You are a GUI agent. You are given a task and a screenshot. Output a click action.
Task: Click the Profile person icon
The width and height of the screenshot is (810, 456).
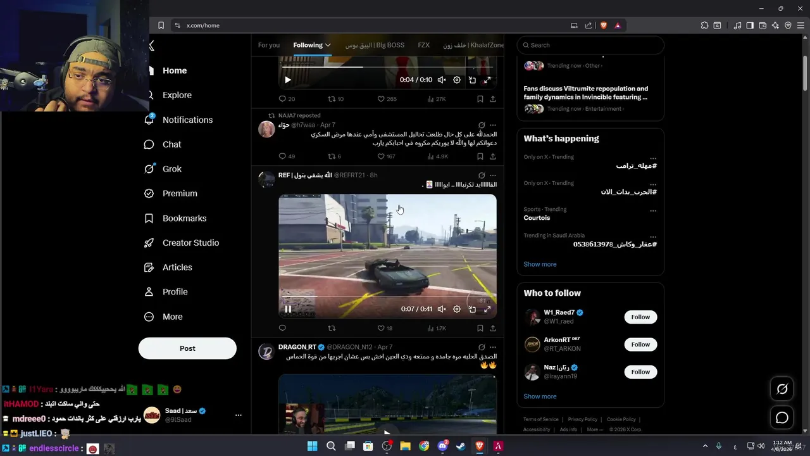[x=149, y=292]
